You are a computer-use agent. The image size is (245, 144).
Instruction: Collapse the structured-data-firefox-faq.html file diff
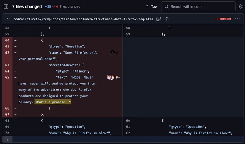click(8, 19)
